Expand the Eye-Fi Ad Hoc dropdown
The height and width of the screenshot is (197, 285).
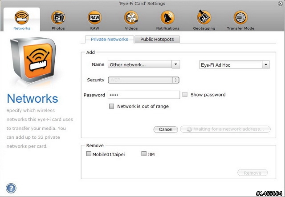click(265, 64)
